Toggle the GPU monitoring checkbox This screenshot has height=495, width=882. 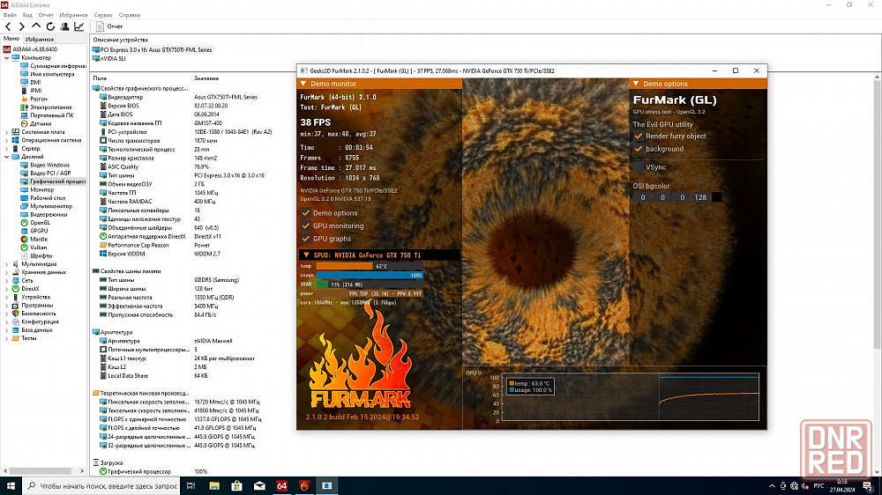pos(306,225)
